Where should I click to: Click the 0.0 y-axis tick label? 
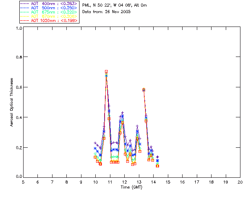tap(19, 177)
